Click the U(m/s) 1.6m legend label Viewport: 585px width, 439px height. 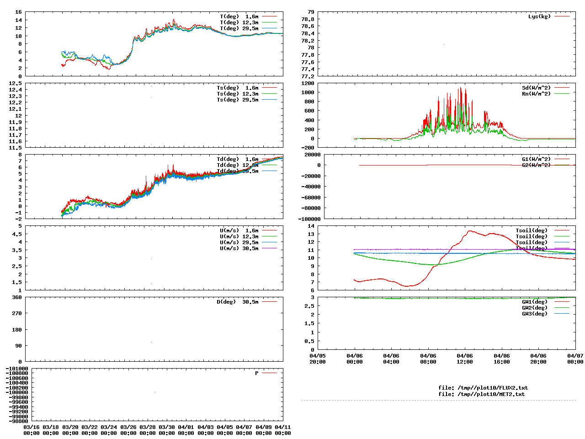[239, 230]
